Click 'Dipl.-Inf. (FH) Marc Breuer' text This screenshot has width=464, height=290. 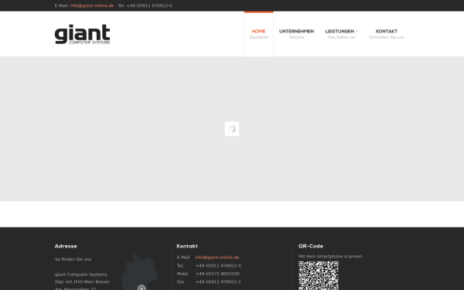(82, 281)
